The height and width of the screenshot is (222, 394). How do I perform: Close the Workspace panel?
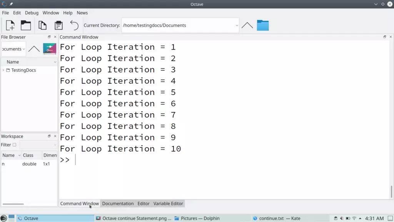point(55,136)
